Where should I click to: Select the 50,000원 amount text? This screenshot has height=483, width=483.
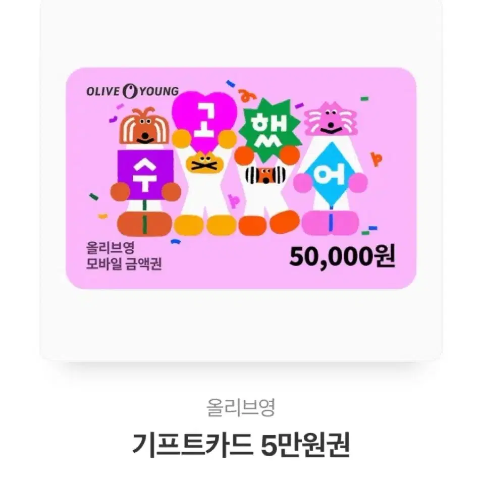342,256
